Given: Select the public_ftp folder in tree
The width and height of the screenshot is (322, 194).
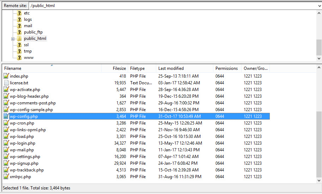Looking at the screenshot, I should [x=33, y=32].
